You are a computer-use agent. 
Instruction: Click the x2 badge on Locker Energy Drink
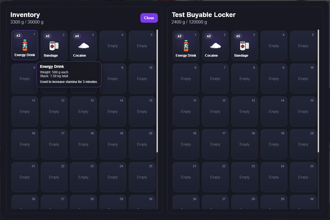point(180,36)
